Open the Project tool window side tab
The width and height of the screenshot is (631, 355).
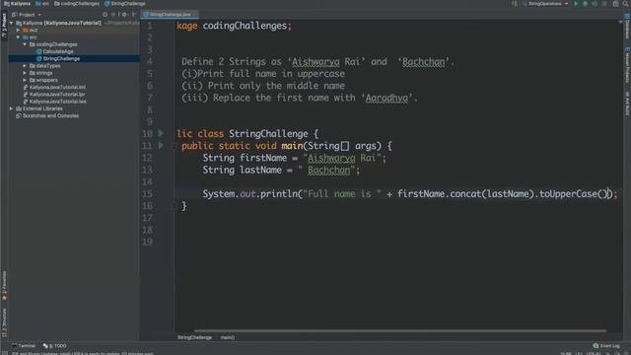pos(4,25)
